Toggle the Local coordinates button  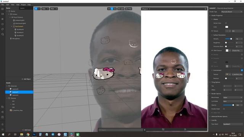121,9
